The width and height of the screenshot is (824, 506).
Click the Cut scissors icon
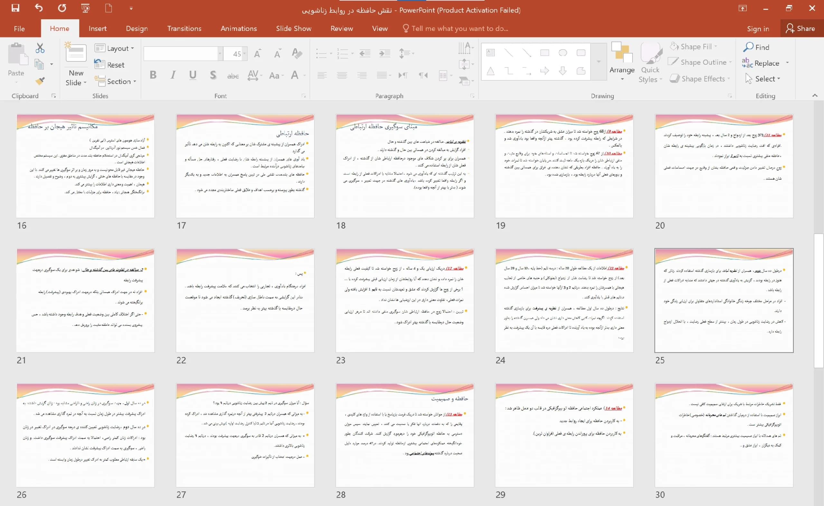point(40,48)
